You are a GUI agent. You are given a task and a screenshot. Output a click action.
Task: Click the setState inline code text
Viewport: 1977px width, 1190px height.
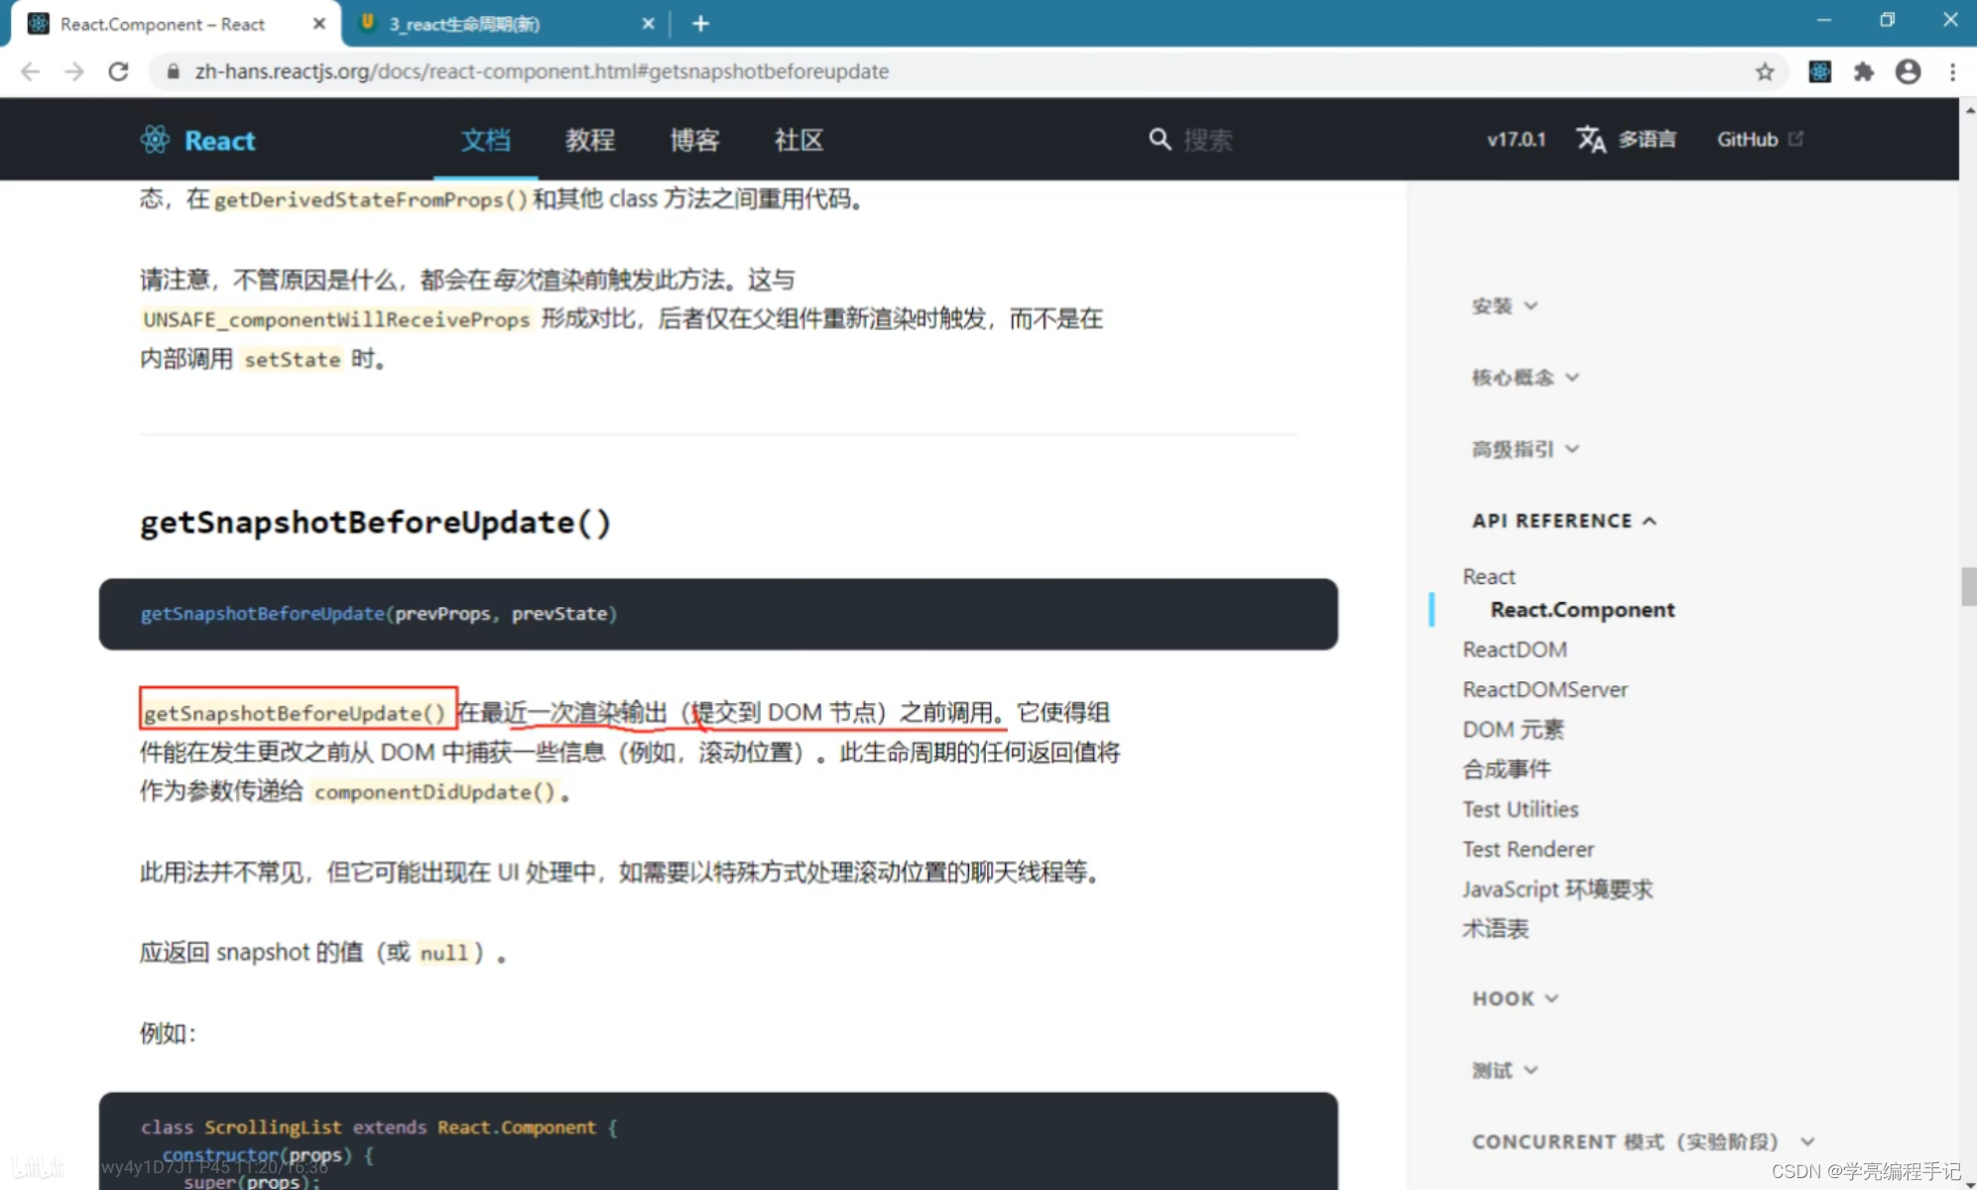(x=292, y=359)
